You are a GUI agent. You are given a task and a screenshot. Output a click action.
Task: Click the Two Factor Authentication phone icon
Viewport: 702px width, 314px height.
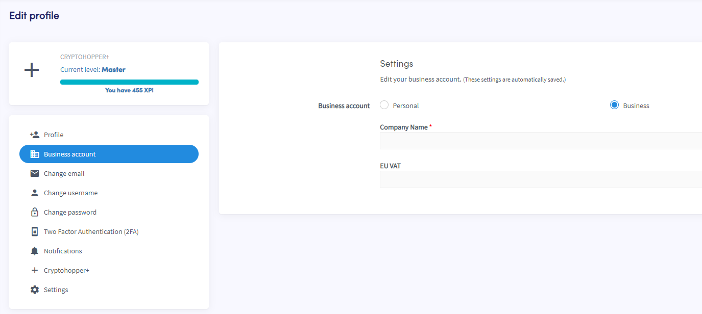[x=35, y=231]
